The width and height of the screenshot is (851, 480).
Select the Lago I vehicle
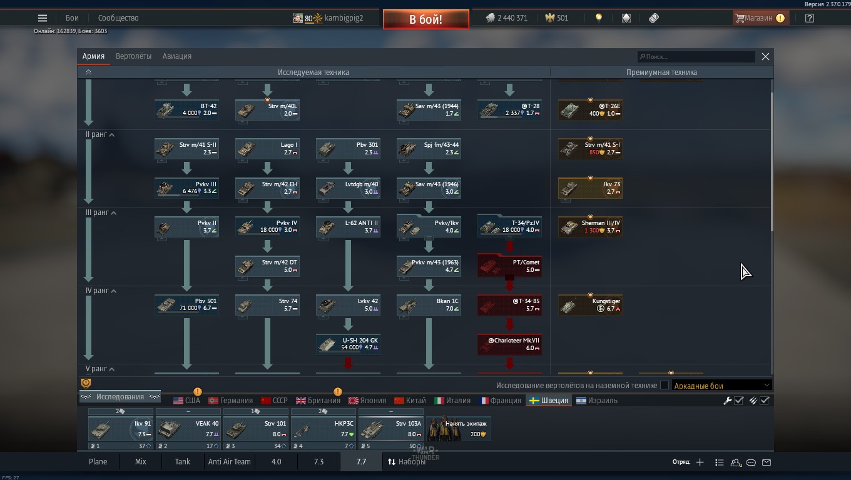[267, 149]
